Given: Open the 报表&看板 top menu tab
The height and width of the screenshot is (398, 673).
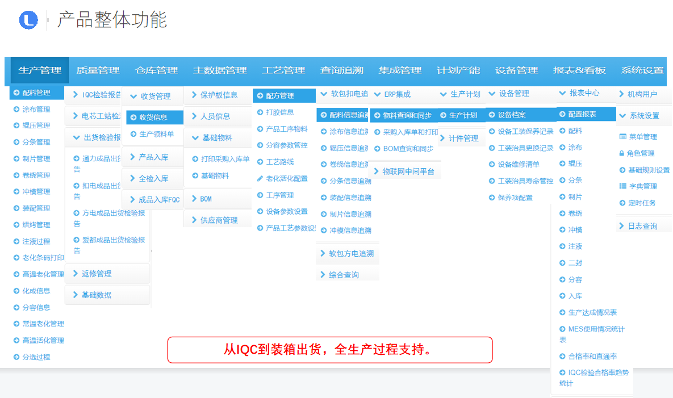Looking at the screenshot, I should pos(579,70).
